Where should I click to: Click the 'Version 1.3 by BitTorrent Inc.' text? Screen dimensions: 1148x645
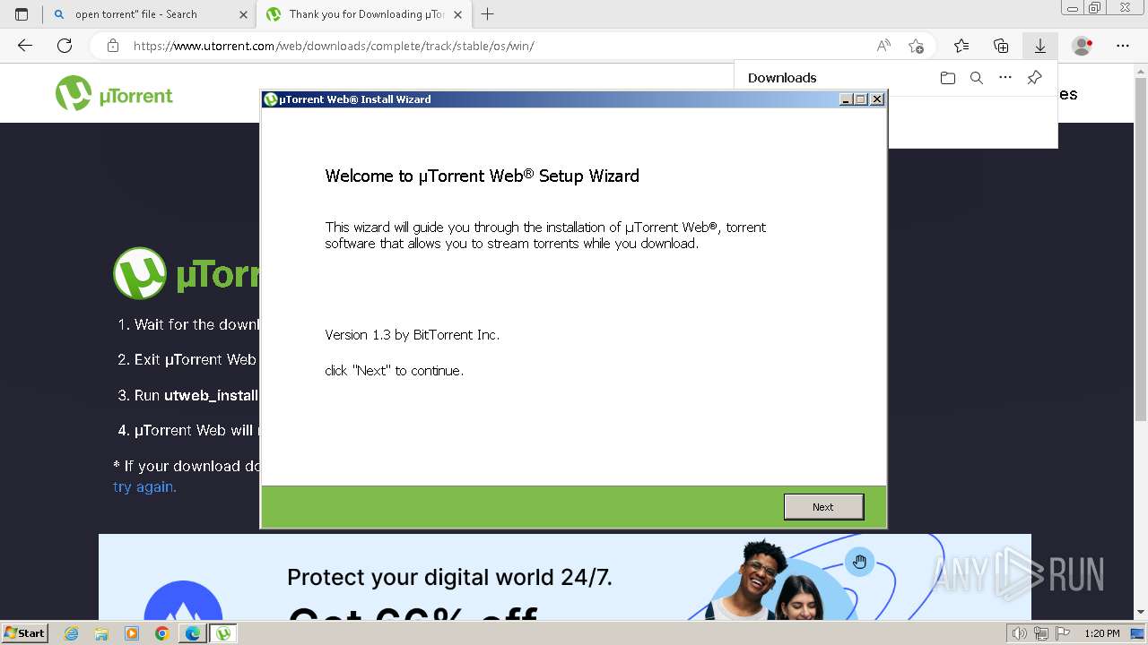(x=413, y=335)
